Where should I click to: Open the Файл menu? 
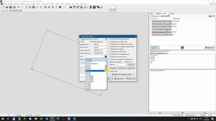[5, 4]
